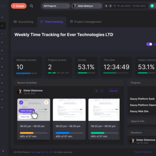Collapse sidebar with double chevron icon
Image resolution: width=156 pixels, height=156 pixels.
point(3,151)
